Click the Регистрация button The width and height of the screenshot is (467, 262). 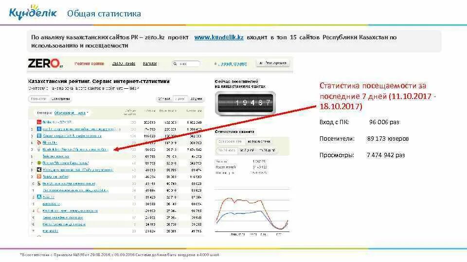click(x=273, y=63)
